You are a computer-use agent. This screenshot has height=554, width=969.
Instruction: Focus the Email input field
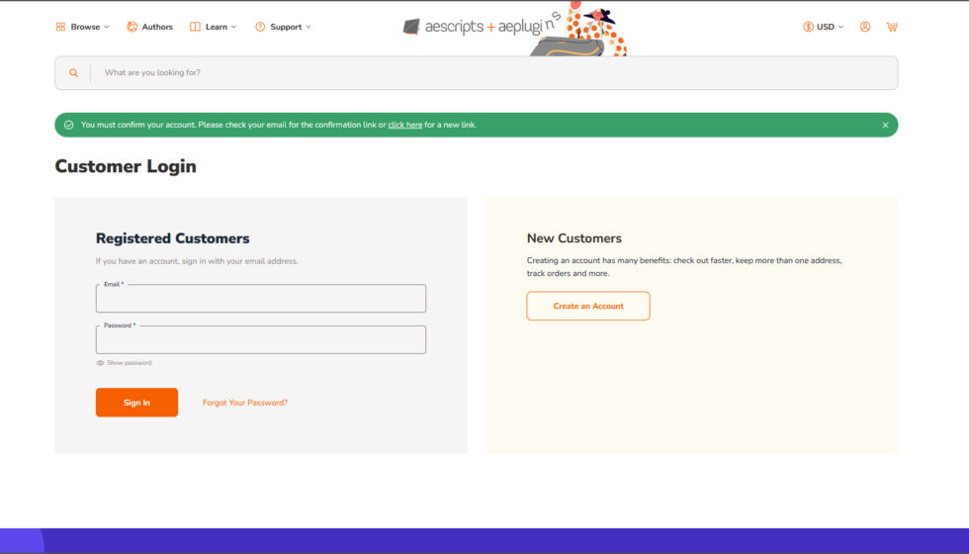click(261, 299)
